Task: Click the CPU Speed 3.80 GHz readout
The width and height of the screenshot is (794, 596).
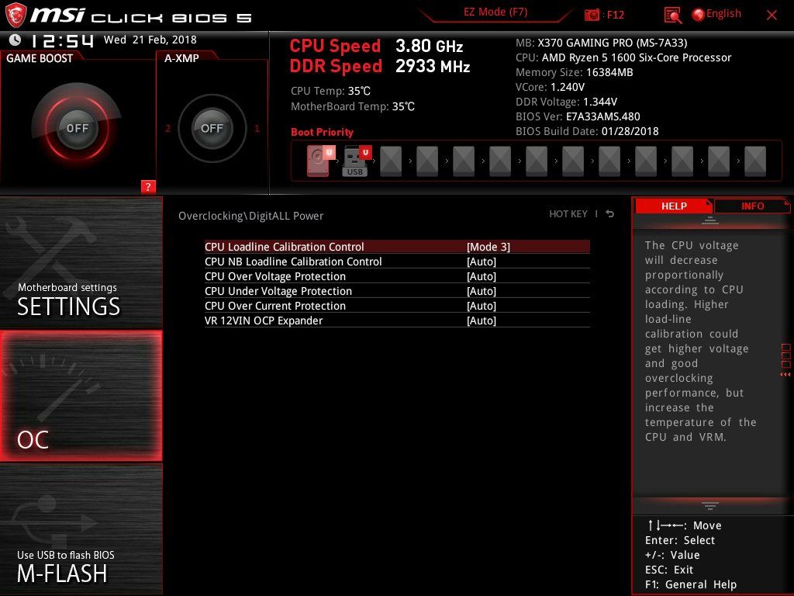Action: coord(376,46)
